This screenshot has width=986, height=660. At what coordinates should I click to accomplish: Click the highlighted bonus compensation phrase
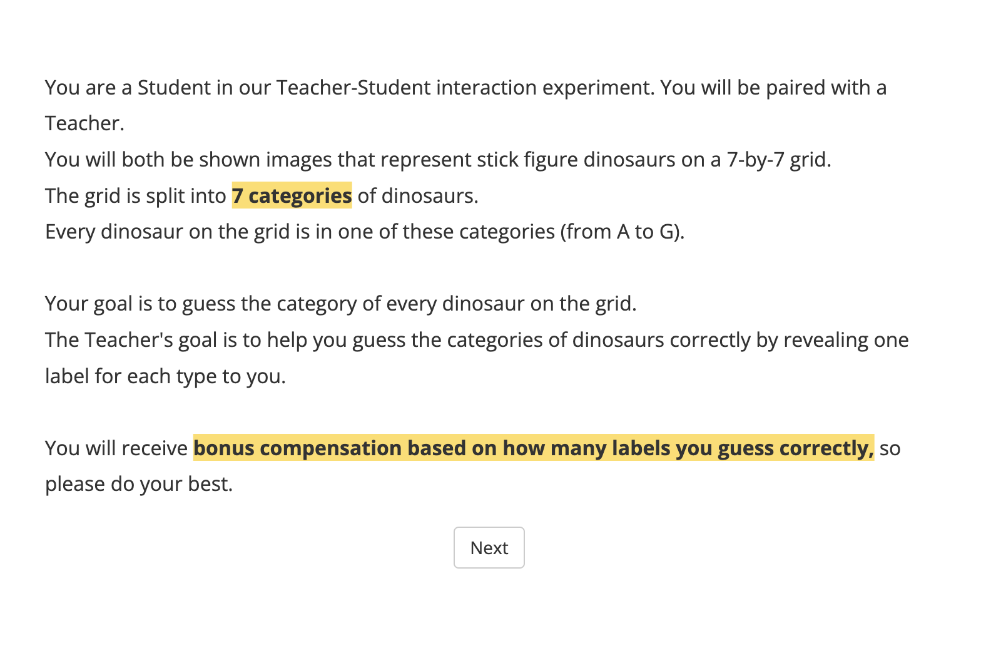coord(533,448)
